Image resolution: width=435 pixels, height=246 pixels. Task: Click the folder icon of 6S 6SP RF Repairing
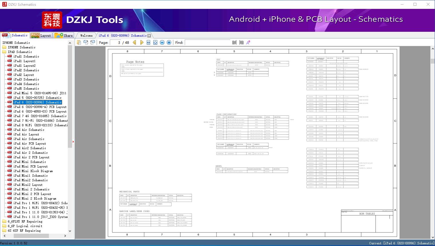[4, 231]
